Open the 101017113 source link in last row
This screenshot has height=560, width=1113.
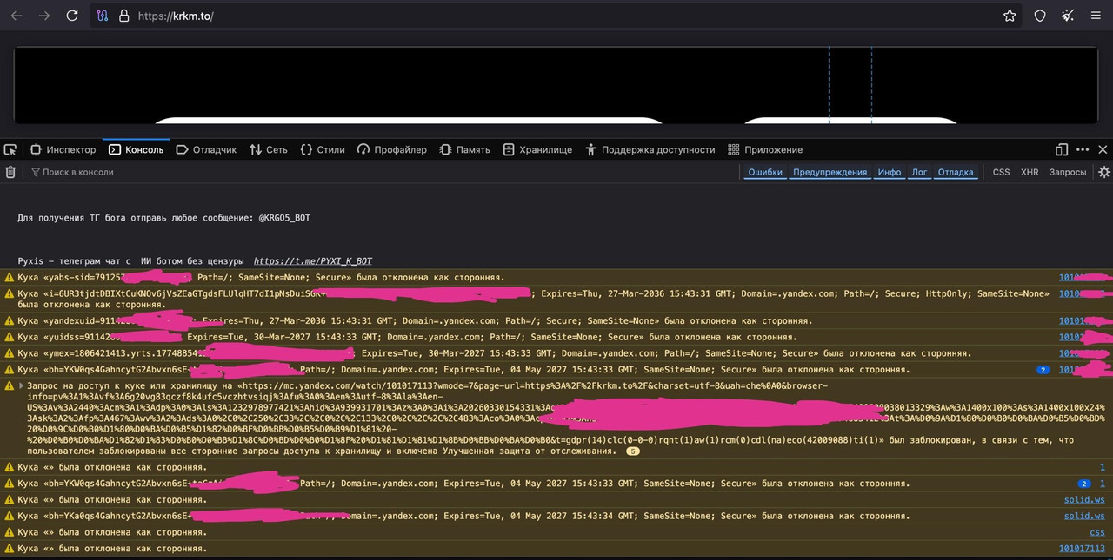pos(1082,549)
